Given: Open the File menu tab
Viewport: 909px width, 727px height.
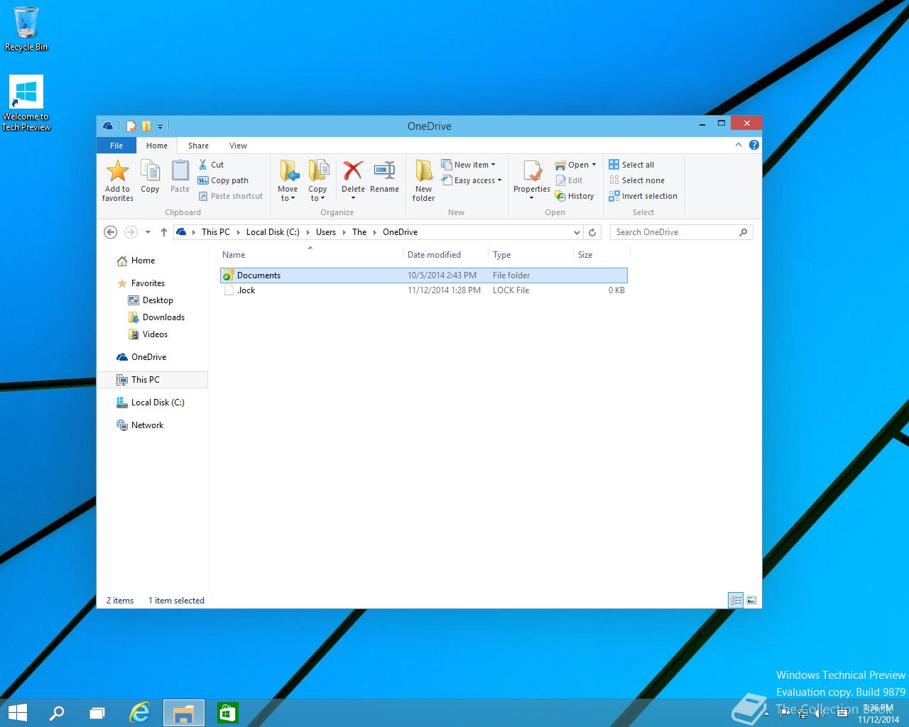Looking at the screenshot, I should point(116,146).
